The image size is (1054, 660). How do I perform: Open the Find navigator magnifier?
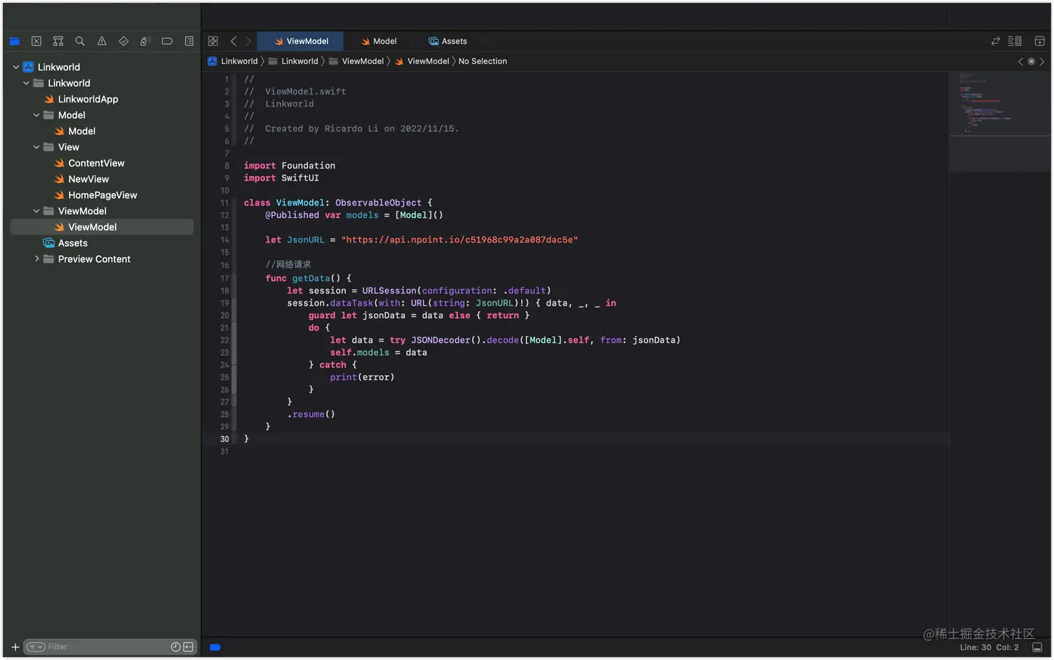point(80,41)
